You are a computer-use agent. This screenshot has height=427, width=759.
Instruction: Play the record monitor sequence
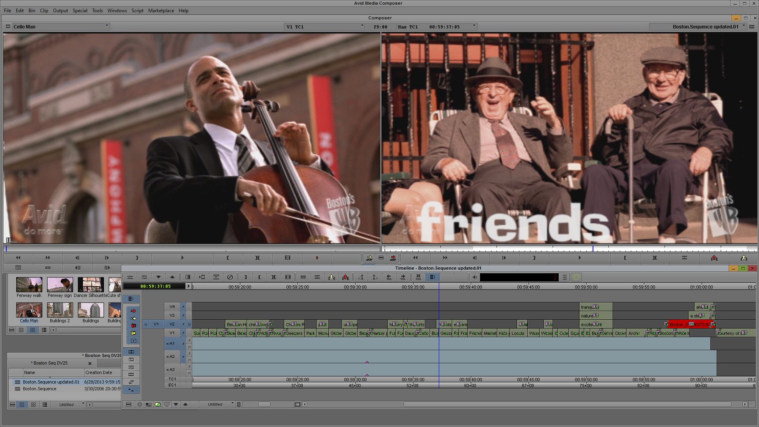click(x=579, y=258)
